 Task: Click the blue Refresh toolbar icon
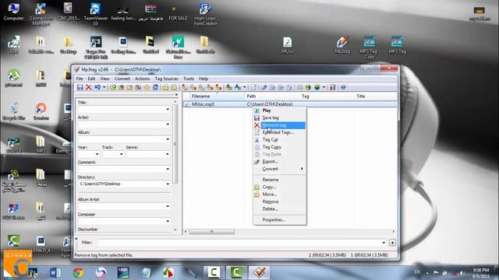tap(155, 87)
